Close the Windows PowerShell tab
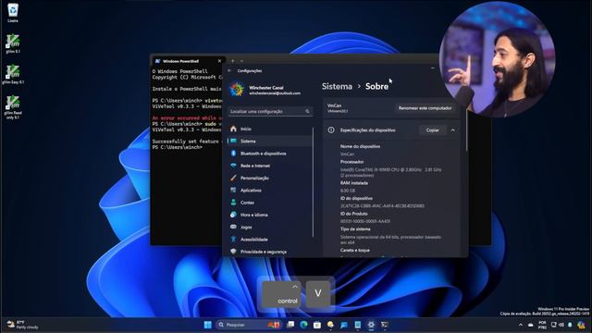This screenshot has height=333, width=592. point(220,61)
